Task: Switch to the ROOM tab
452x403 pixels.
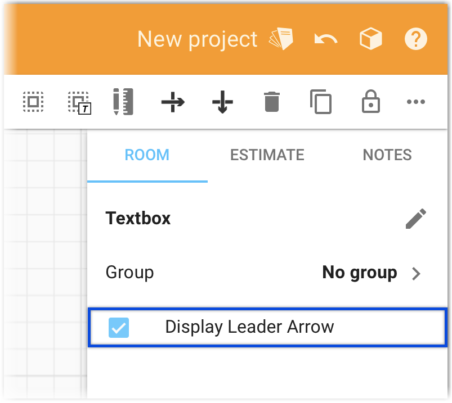Action: point(147,155)
